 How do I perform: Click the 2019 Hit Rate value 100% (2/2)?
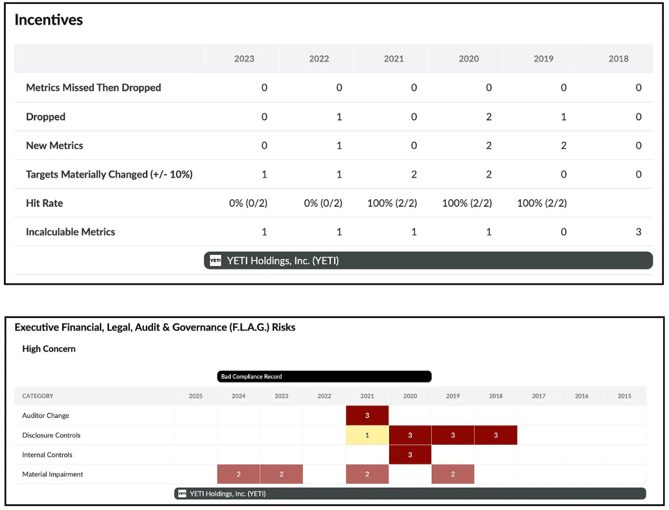(x=542, y=203)
